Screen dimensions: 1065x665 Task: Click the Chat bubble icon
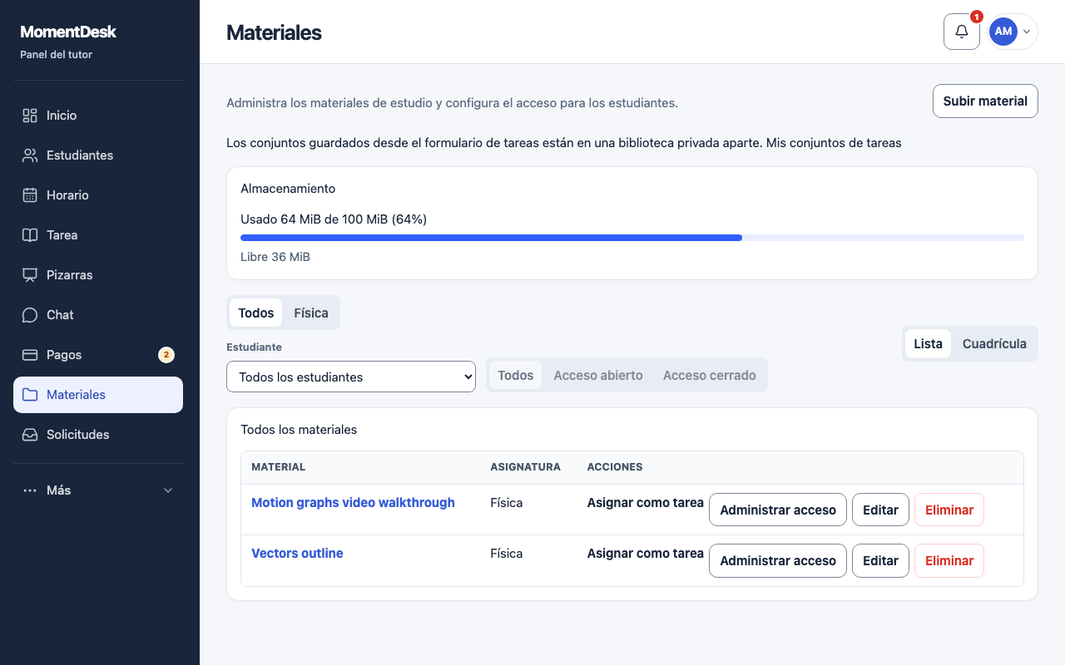tap(30, 315)
